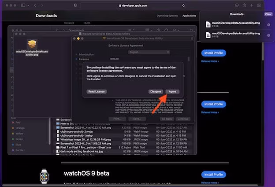Click the Released column heading on page

coord(69,23)
